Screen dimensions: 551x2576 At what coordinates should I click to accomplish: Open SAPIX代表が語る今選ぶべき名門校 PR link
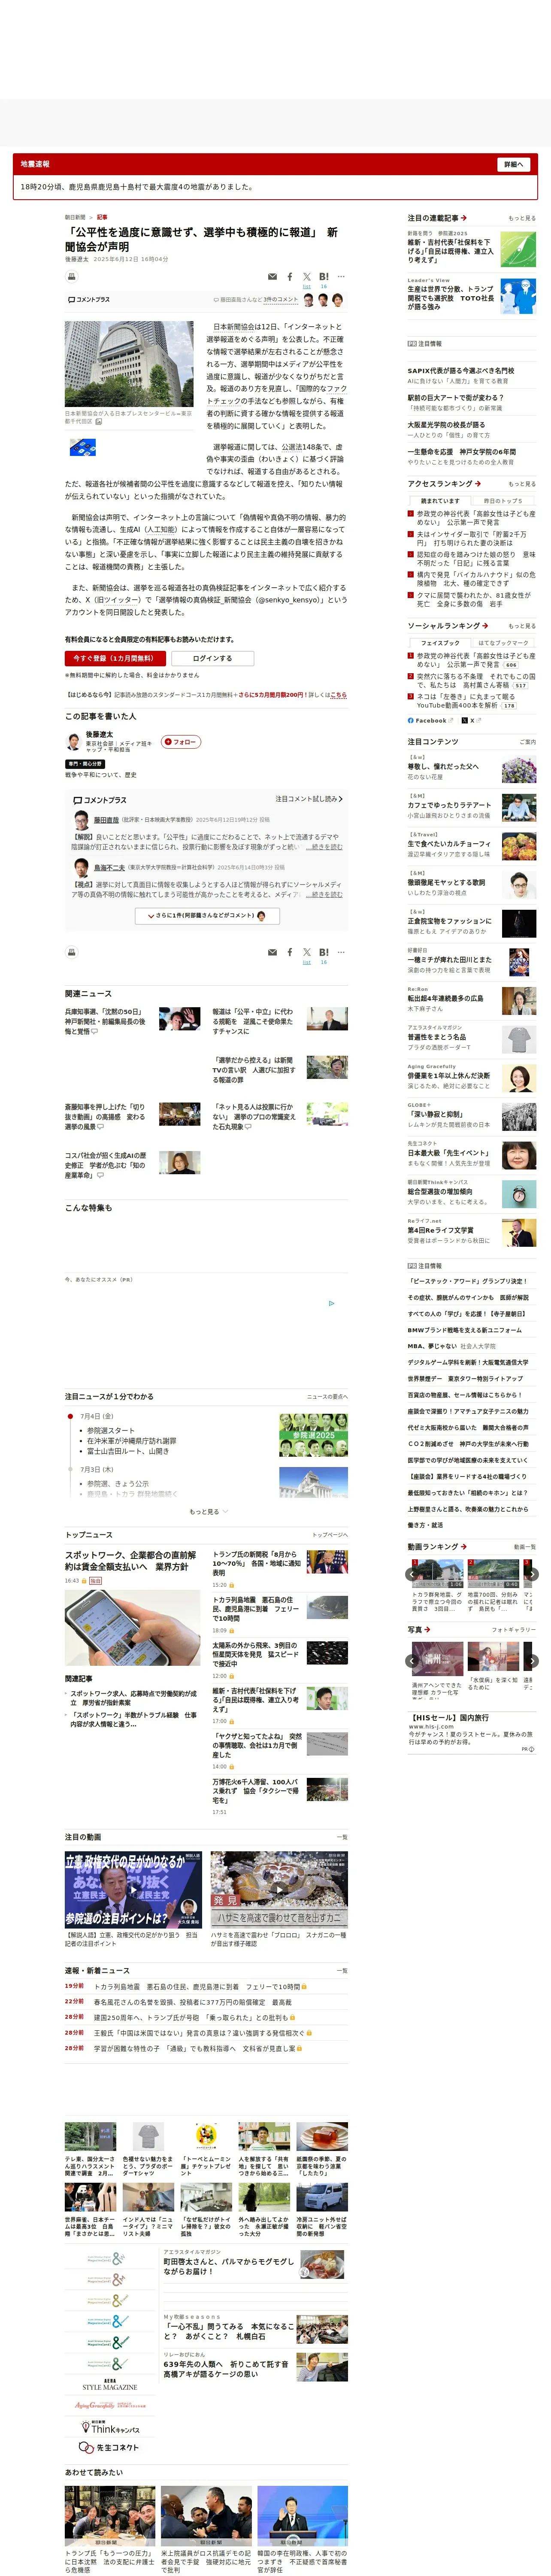click(x=461, y=371)
